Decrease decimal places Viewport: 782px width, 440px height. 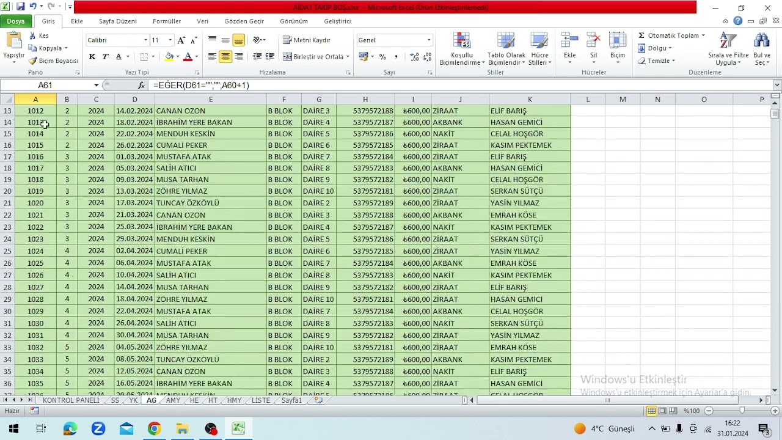[x=427, y=57]
